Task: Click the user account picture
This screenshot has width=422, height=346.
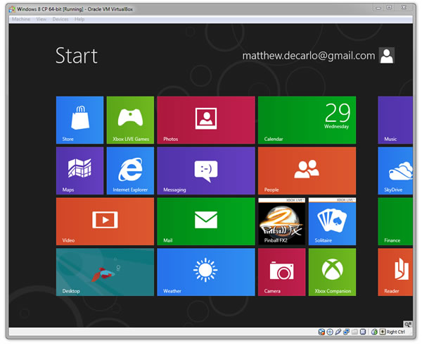Action: (x=387, y=56)
